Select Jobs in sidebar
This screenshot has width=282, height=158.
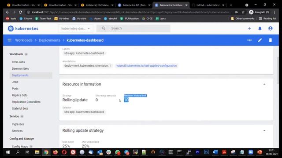click(x=15, y=82)
